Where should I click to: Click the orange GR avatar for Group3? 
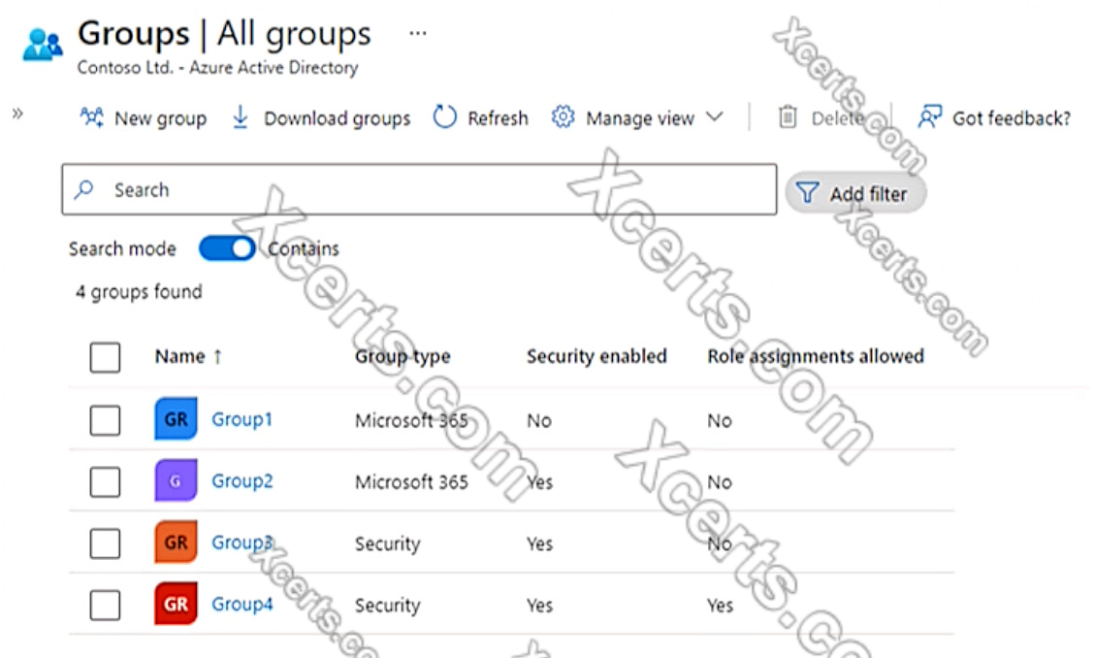coord(176,543)
